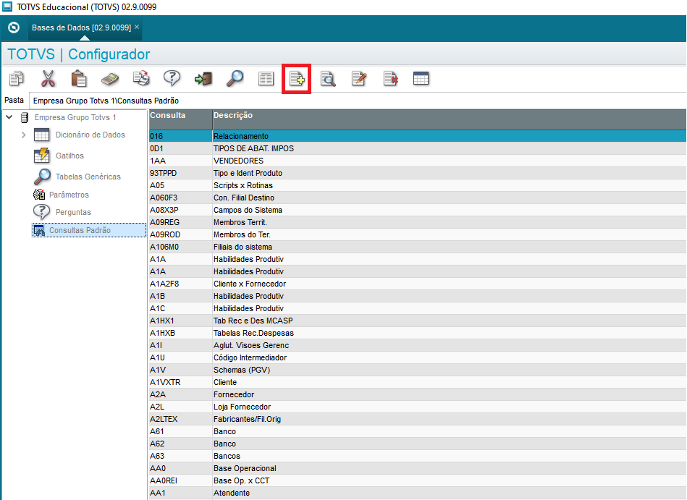Viewport: 687px width, 500px height.
Task: Select row AA0 Base Operacional
Action: 418,468
